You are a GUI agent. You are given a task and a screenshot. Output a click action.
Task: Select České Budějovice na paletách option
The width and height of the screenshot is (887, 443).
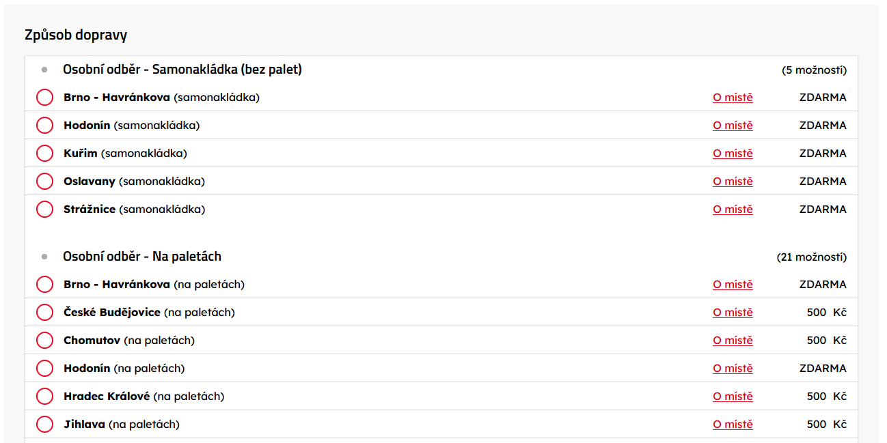[x=44, y=313]
